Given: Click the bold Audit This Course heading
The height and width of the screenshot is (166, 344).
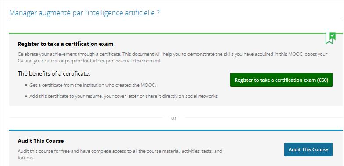Looking at the screenshot, I should click(40, 141).
